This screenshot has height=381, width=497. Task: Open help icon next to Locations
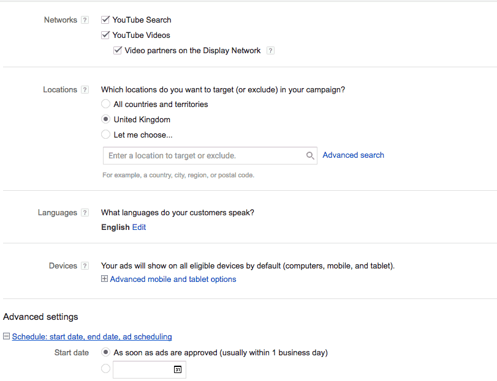point(85,90)
